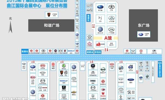Select the Subaru 斯巴鲁 booth in A馆
This screenshot has width=165, height=100.
[100, 8]
